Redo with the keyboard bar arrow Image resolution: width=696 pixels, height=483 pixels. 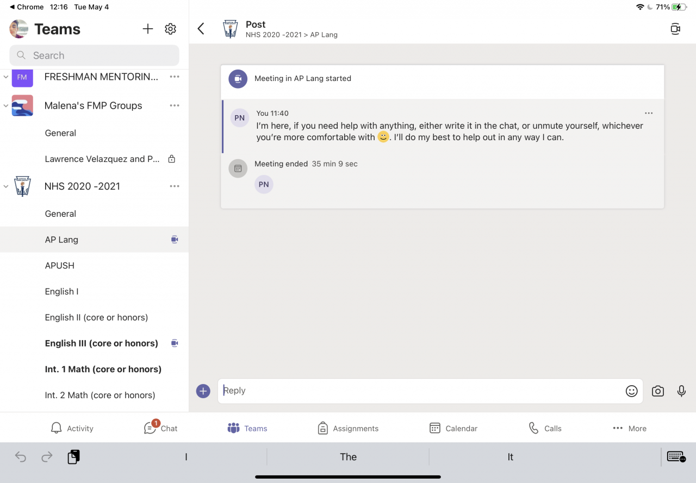pyautogui.click(x=47, y=457)
